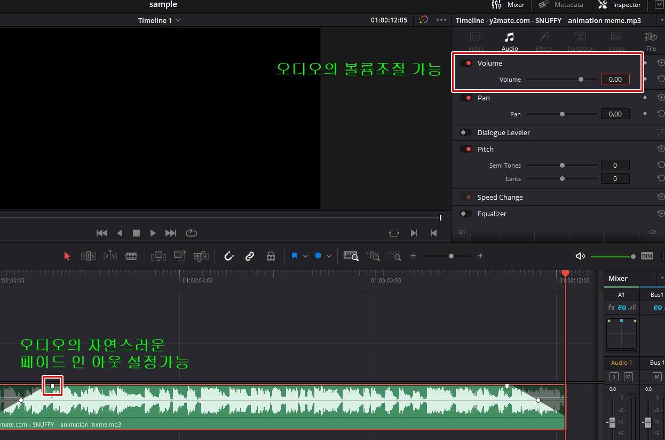Click the bypass color grades icon

click(x=423, y=20)
